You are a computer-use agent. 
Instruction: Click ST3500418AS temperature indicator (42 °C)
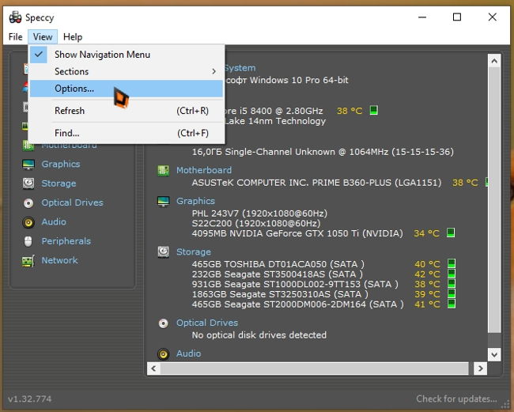[452, 274]
